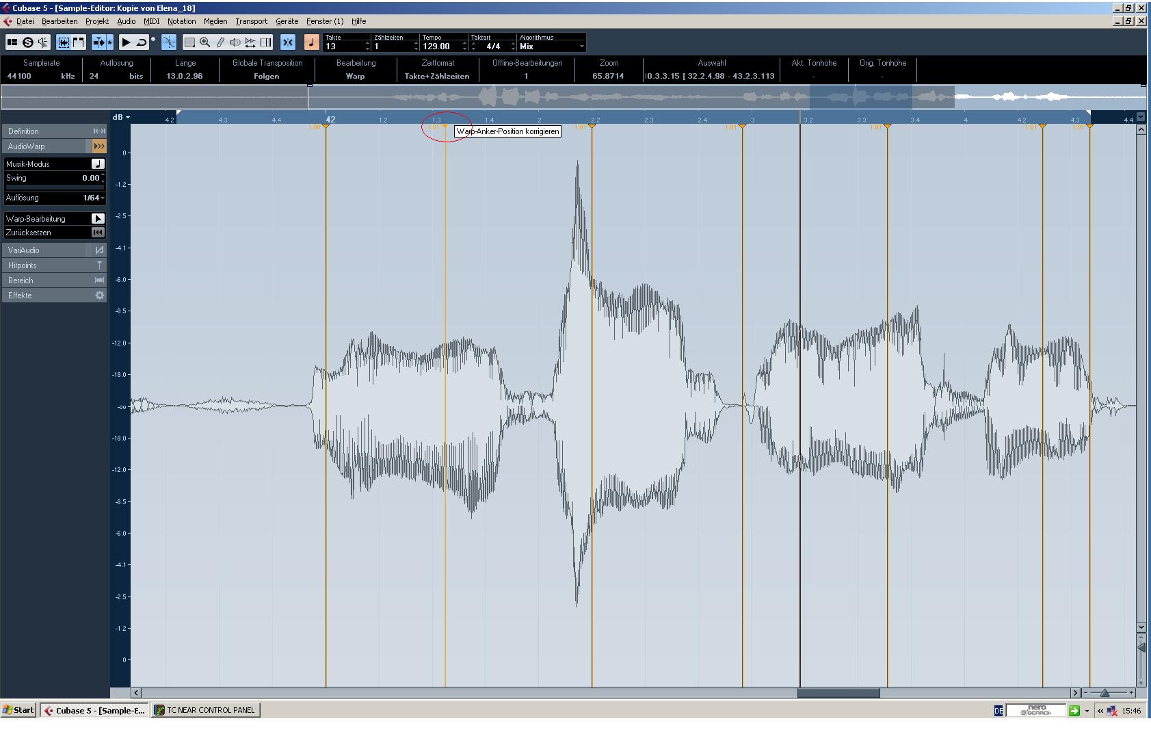Open the Algorithmus Mix dropdown
Screen dimensions: 1151x734
[581, 47]
